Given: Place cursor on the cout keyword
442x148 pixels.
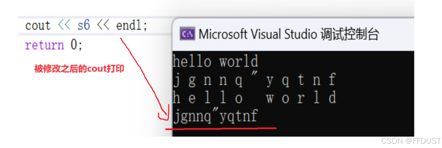Looking at the screenshot, I should pos(38,25).
